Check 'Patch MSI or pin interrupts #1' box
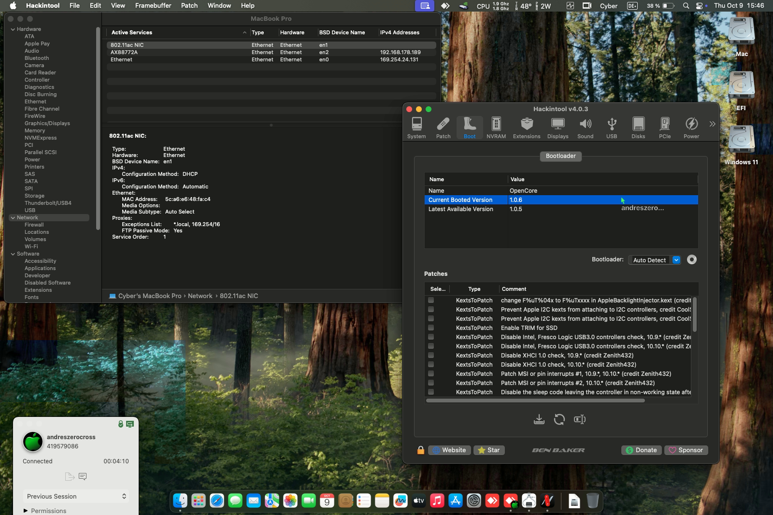This screenshot has height=515, width=773. 431,374
